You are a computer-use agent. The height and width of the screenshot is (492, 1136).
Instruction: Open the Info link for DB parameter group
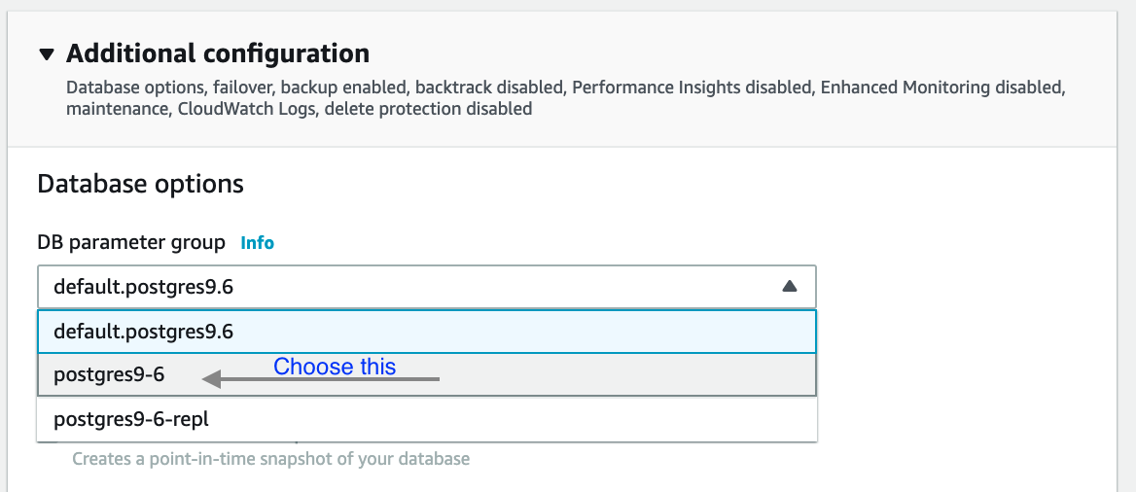[x=258, y=243]
